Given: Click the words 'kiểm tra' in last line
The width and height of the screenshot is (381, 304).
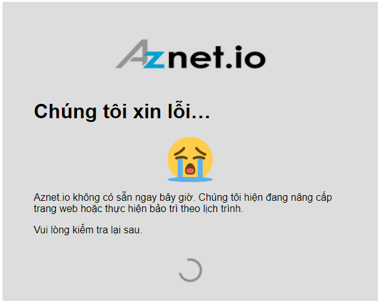Looking at the screenshot, I should [90, 230].
